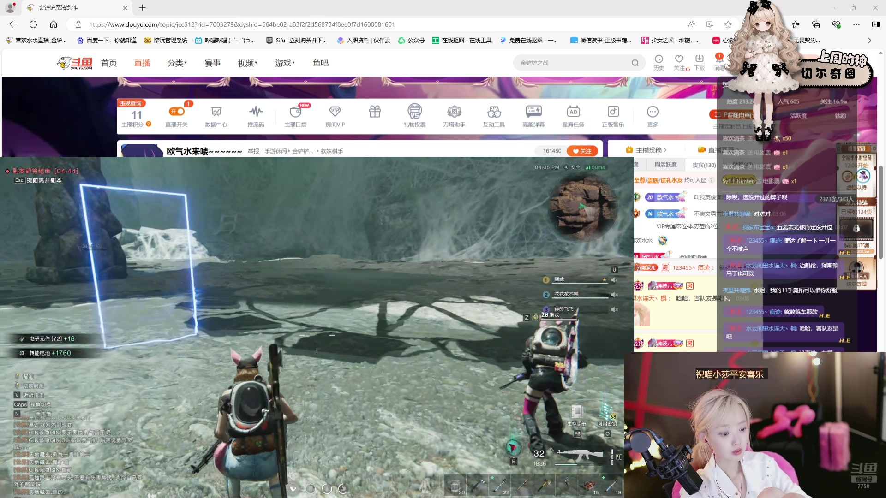The width and height of the screenshot is (886, 498).
Task: Expand the 游戏 games dropdown
Action: pos(285,63)
